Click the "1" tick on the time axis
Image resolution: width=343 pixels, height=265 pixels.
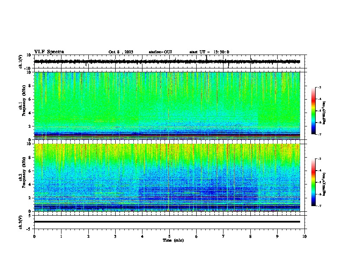pyautogui.click(x=61, y=236)
